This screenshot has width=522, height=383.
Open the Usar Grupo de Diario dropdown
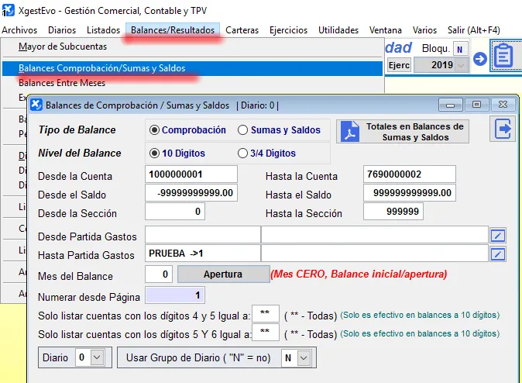click(x=304, y=357)
